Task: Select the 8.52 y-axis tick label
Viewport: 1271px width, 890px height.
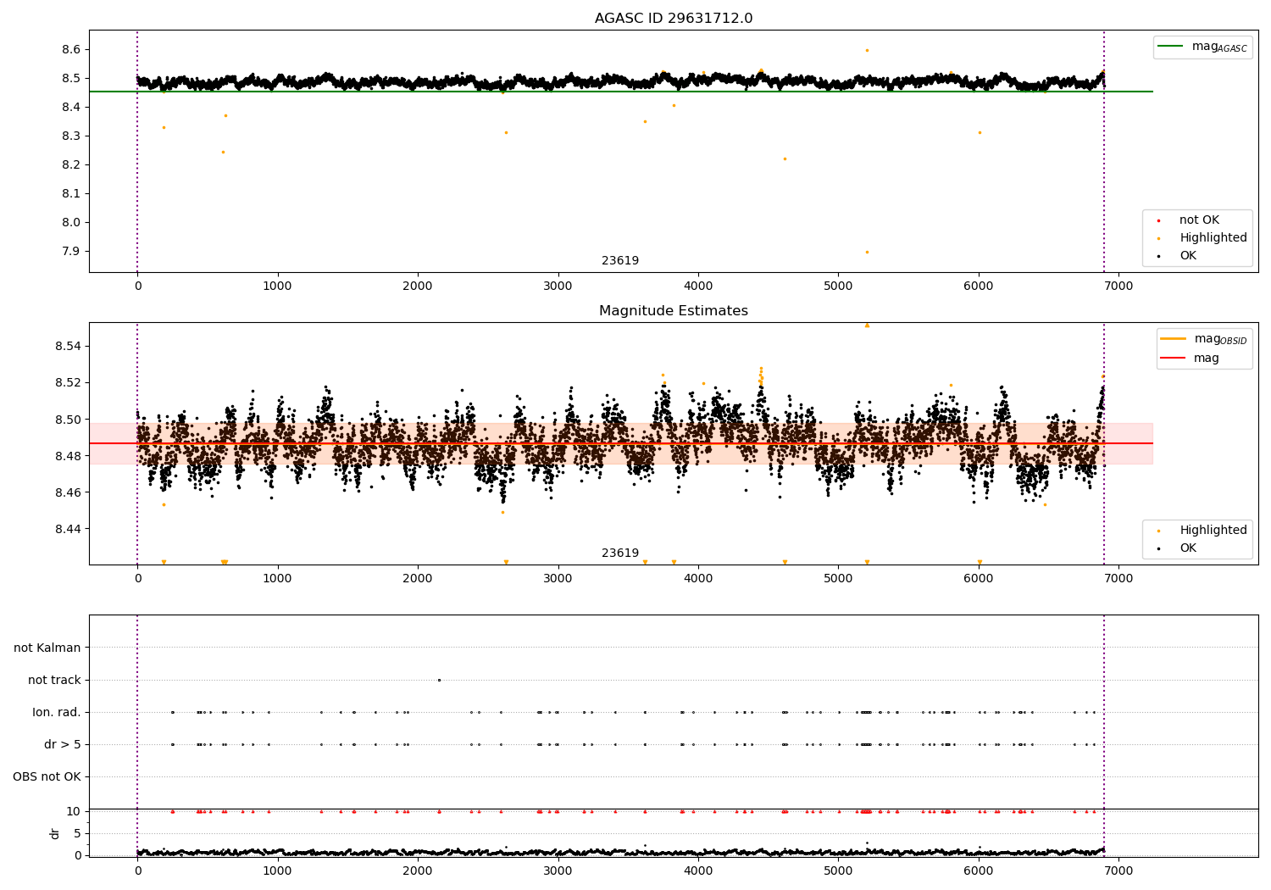Action: click(68, 383)
